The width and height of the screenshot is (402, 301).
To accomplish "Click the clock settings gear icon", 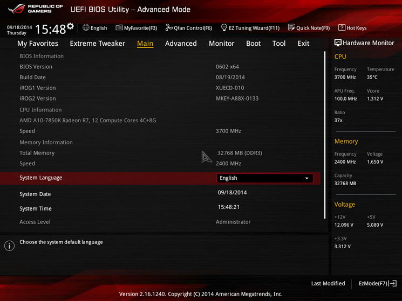I will click(x=70, y=26).
